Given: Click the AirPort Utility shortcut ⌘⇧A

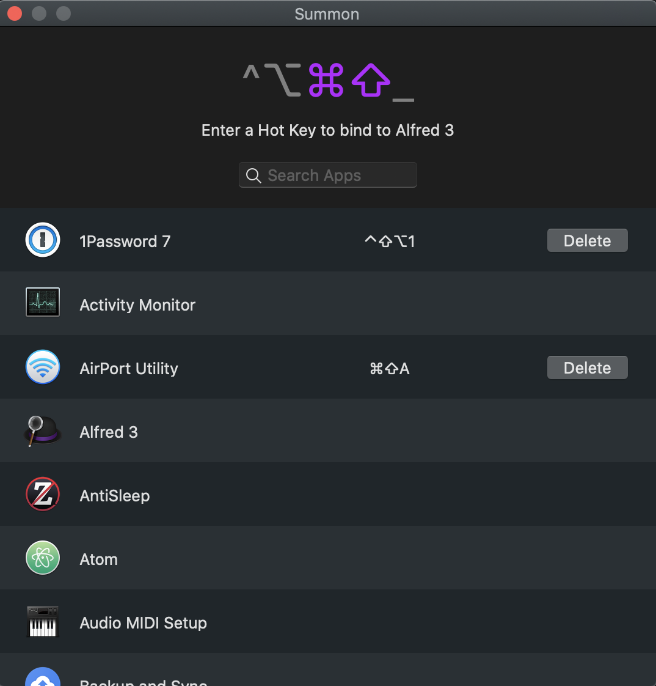Looking at the screenshot, I should coord(390,369).
